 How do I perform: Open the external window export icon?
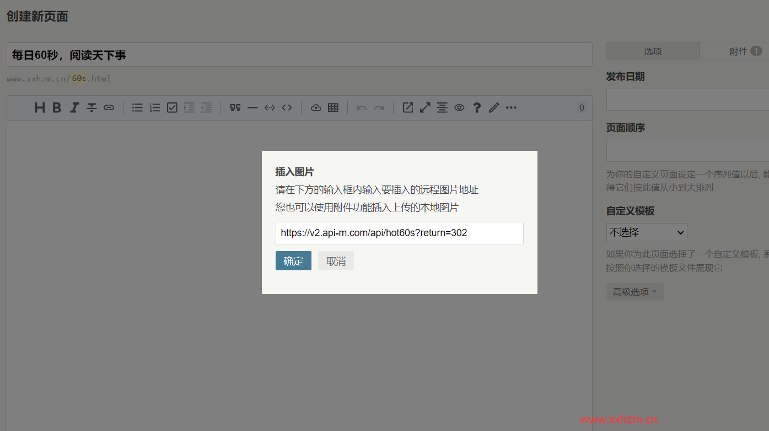[408, 108]
